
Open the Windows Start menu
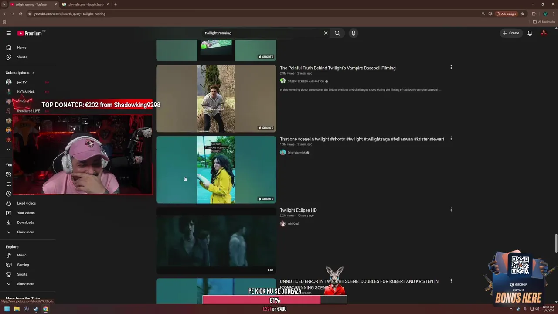pyautogui.click(x=7, y=309)
